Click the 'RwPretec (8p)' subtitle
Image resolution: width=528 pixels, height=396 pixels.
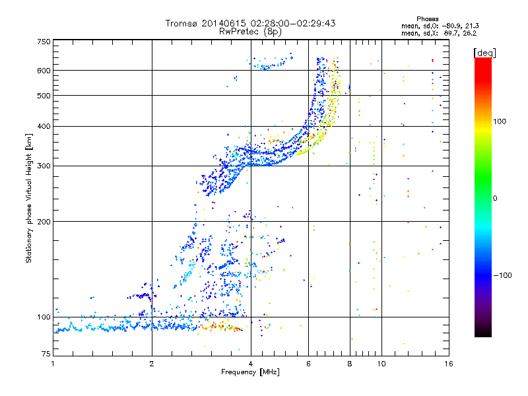(x=250, y=32)
